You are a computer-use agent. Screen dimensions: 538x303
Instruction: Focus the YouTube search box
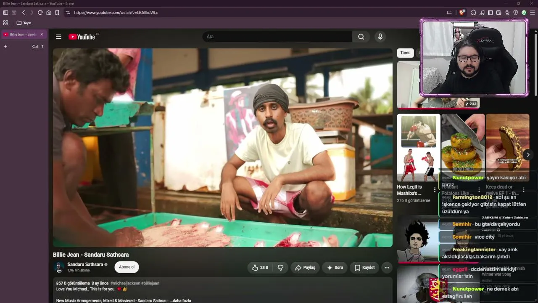[x=277, y=37]
